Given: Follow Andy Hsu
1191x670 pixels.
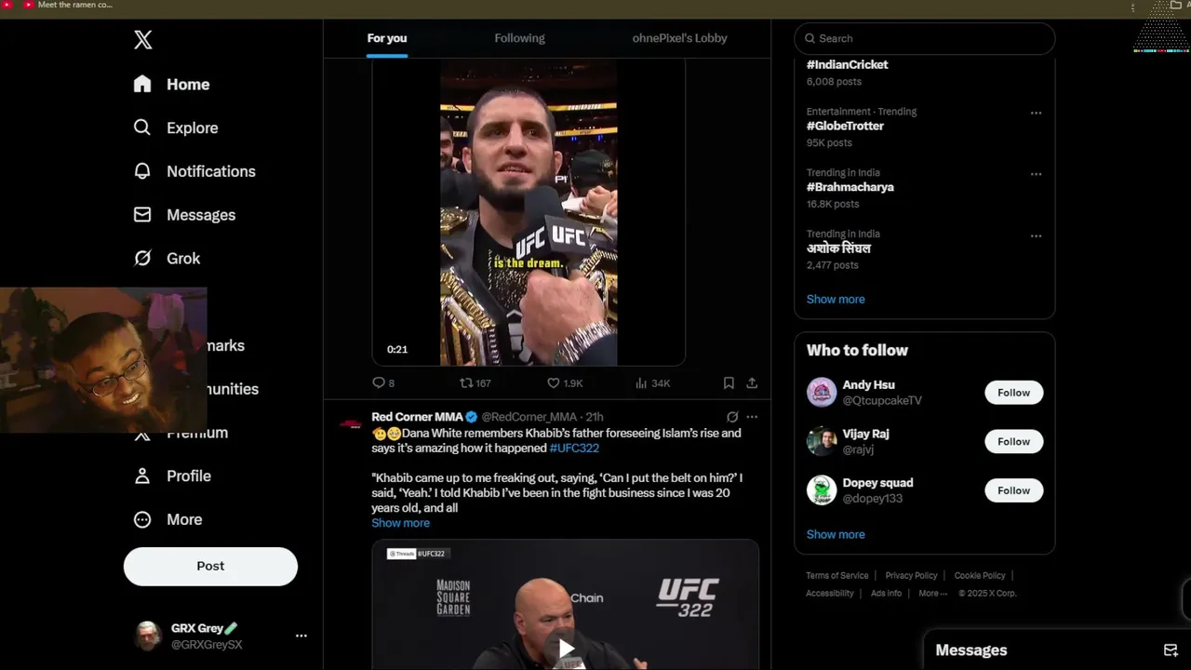Looking at the screenshot, I should tap(1013, 393).
